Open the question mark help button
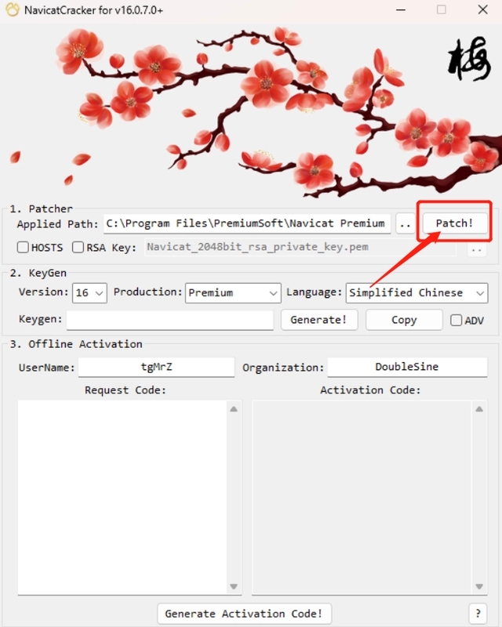This screenshot has width=502, height=627. coord(478,614)
